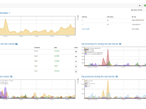Click the PCAP column header
146x109 pixels.
click(x=76, y=48)
